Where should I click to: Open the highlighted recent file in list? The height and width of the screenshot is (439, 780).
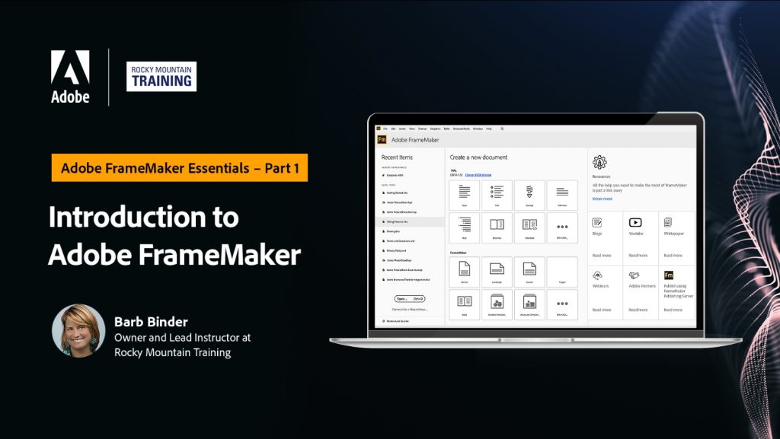[410, 222]
